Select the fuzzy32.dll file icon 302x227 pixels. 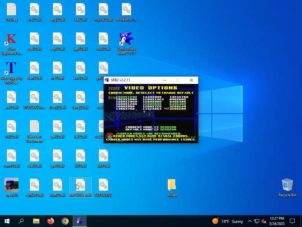click(x=58, y=97)
